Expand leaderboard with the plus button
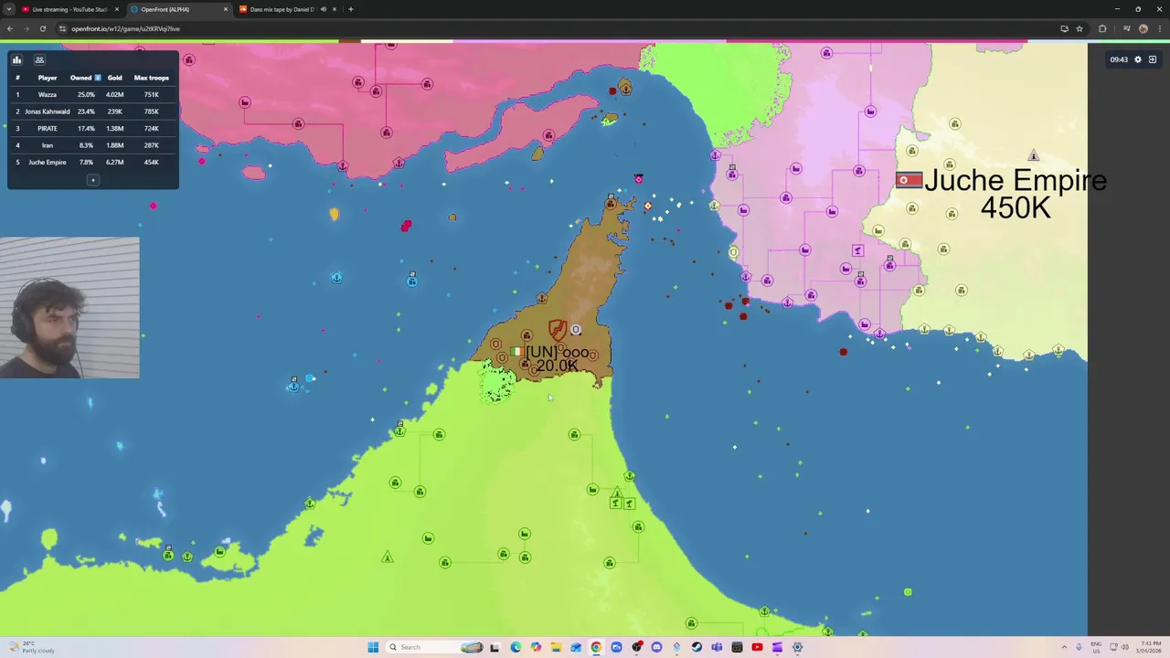 click(92, 180)
